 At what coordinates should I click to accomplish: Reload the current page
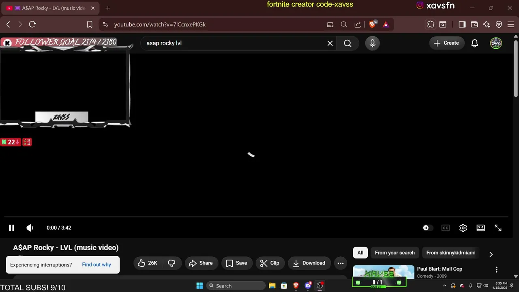[x=32, y=24]
